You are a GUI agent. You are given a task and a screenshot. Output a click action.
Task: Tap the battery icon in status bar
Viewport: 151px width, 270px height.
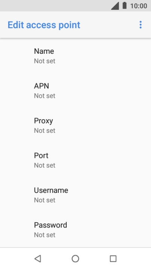pos(124,6)
